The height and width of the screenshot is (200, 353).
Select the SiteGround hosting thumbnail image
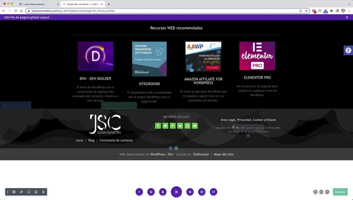(149, 59)
